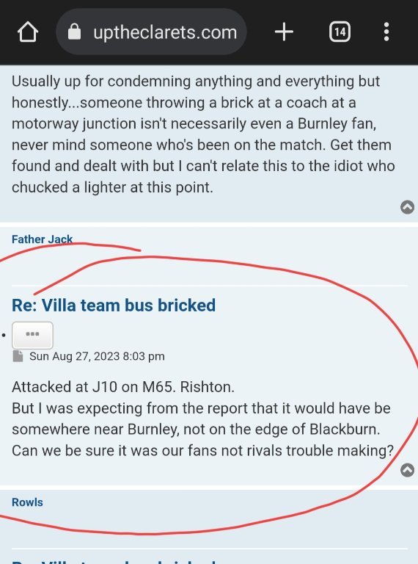Open Father Jack's user profile
This screenshot has width=418, height=564.
[42, 239]
